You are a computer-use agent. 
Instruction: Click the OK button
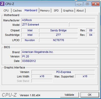point(90,95)
